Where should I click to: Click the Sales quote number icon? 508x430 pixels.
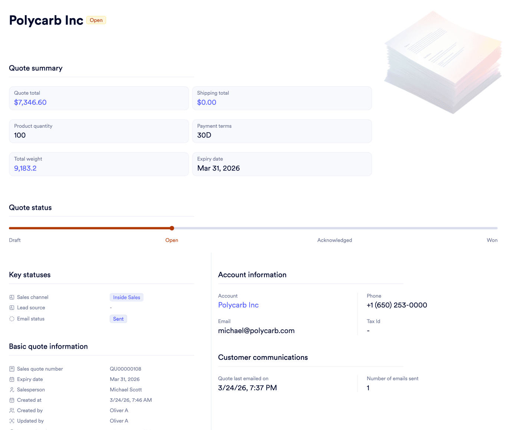tap(11, 369)
